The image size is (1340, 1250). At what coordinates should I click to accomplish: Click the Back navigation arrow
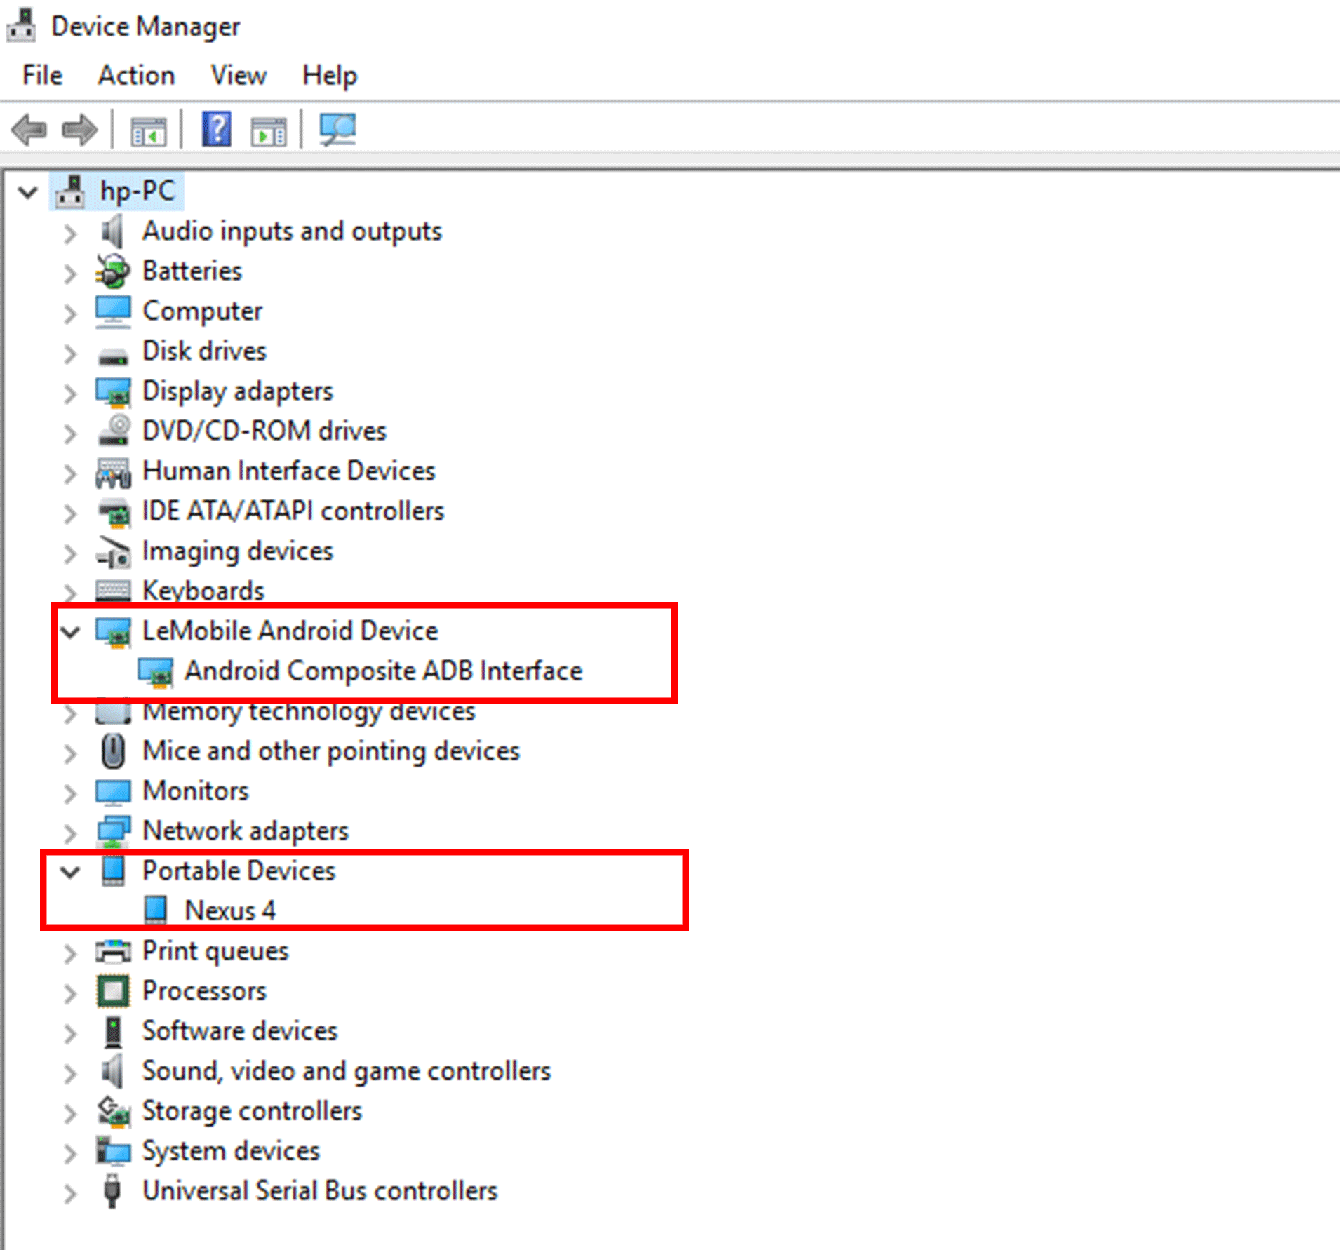[x=28, y=128]
